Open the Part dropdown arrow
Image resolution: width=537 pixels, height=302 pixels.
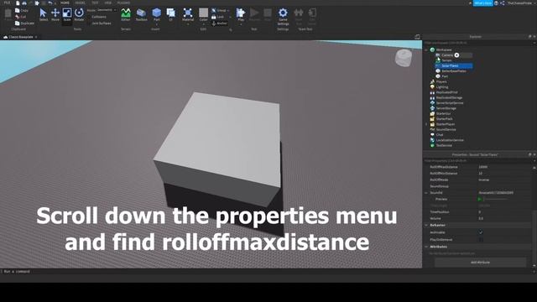157,24
